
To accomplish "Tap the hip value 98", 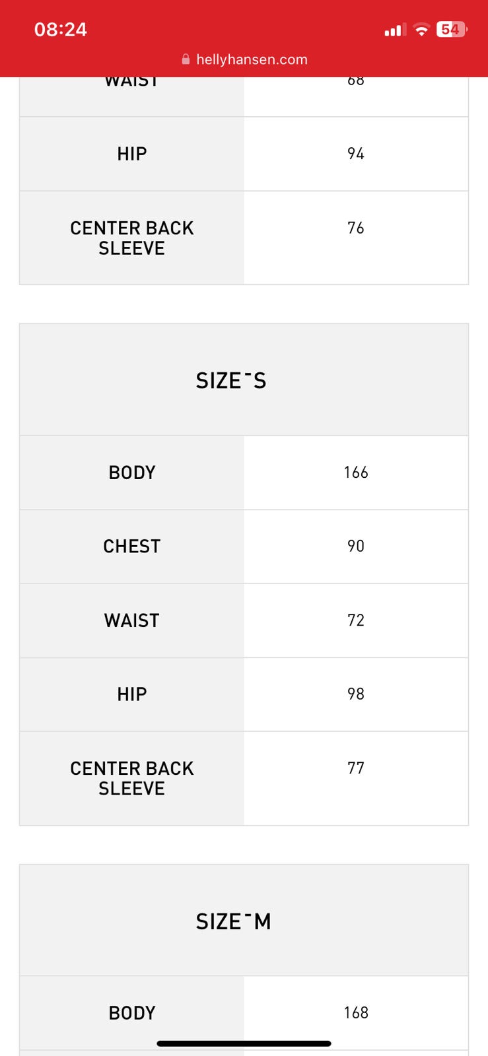I will click(x=356, y=694).
